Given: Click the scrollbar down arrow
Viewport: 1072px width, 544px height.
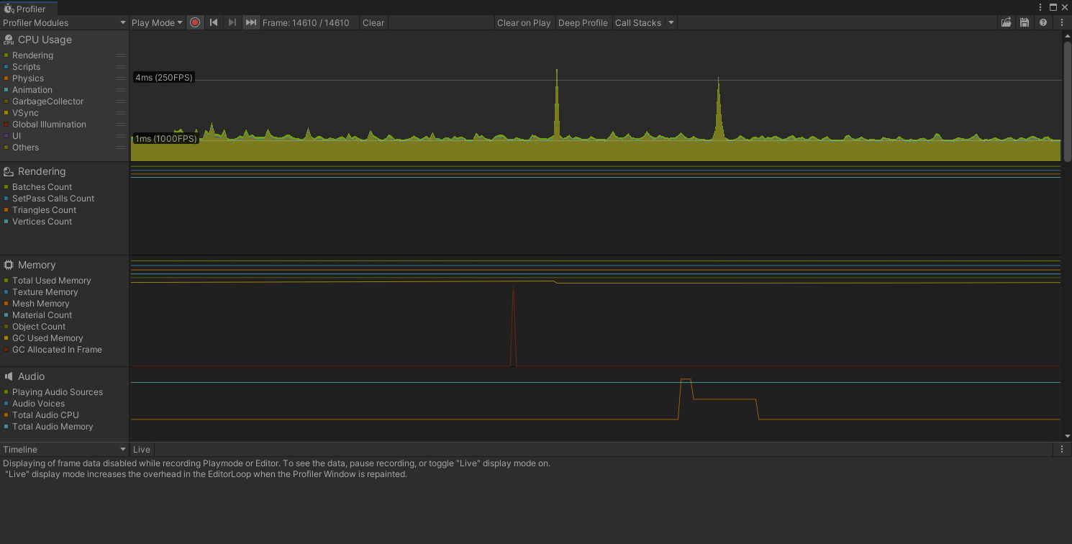Looking at the screenshot, I should click(x=1068, y=436).
